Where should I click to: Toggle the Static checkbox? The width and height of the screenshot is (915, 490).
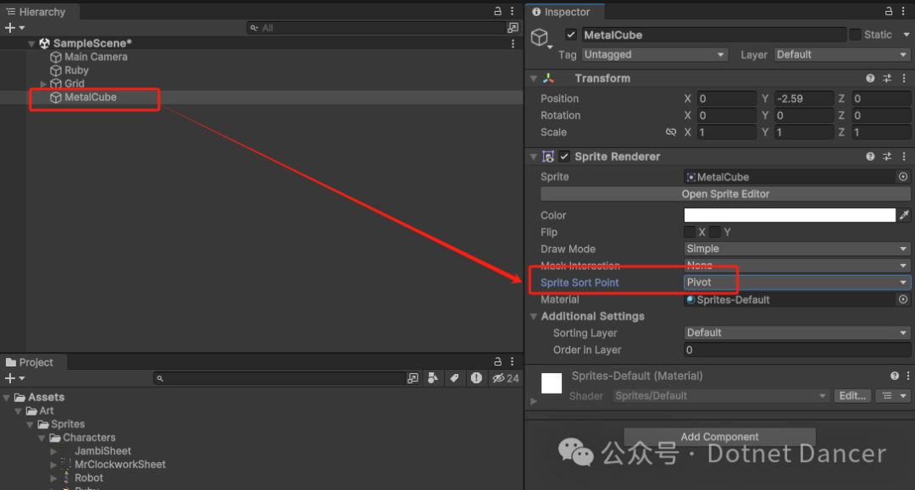pos(855,35)
